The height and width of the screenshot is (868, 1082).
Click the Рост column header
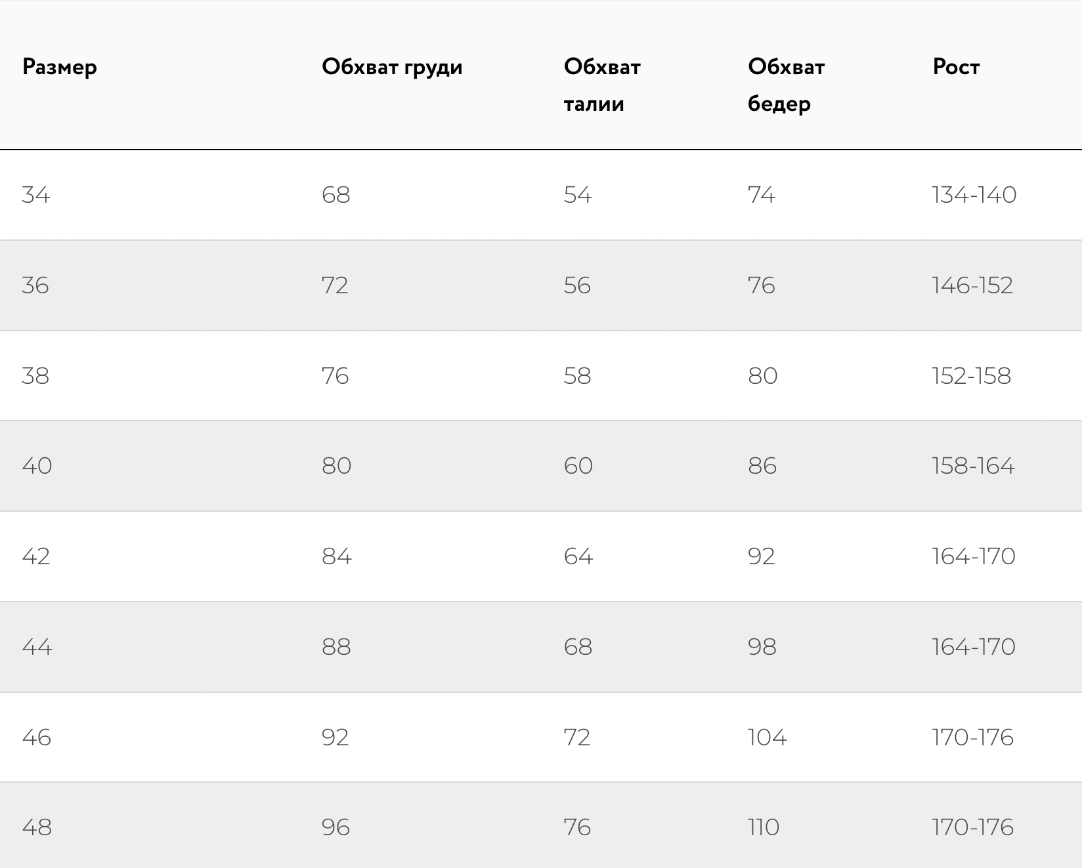click(956, 67)
